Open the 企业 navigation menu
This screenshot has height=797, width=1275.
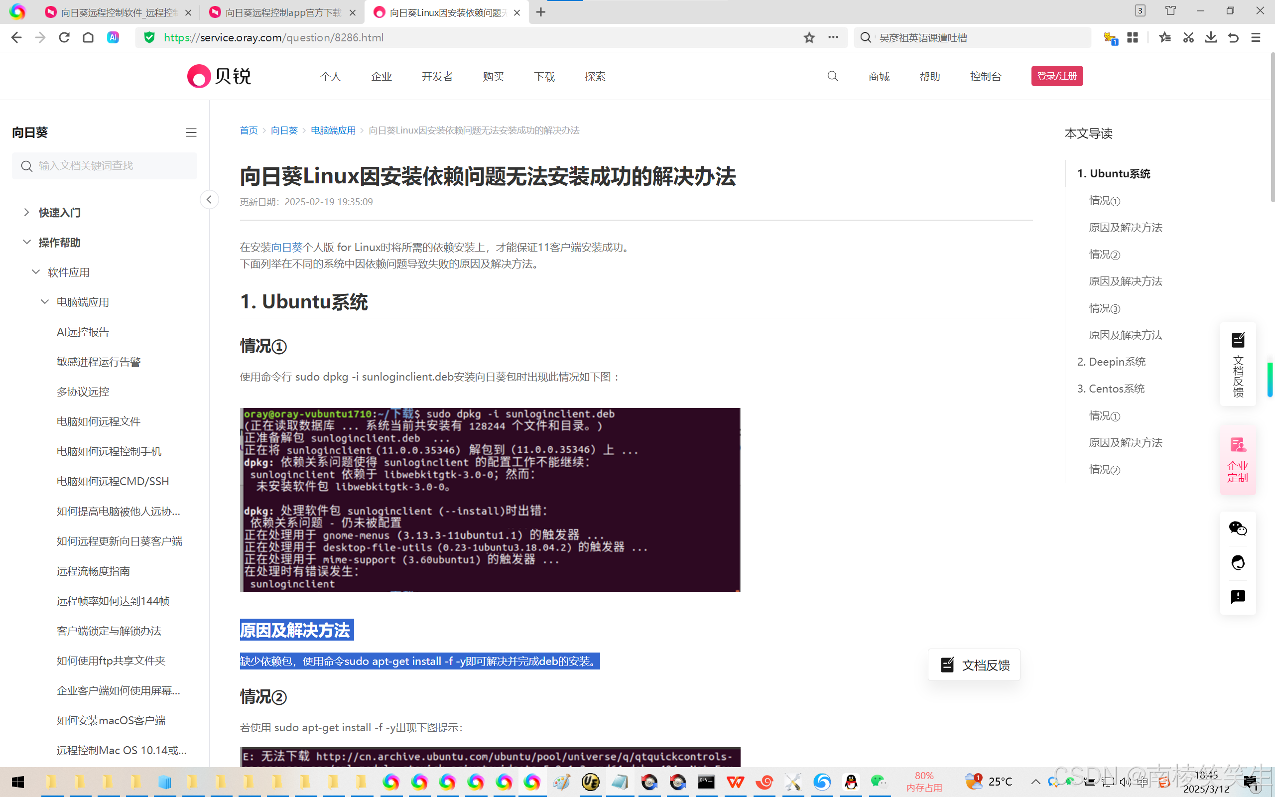tap(382, 76)
